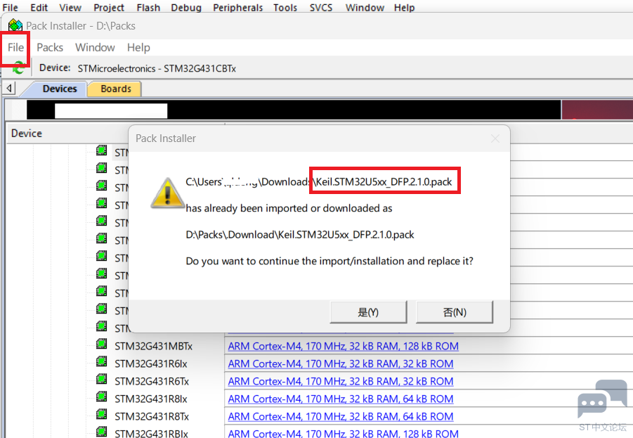Click the white search field
The height and width of the screenshot is (438, 633).
pyautogui.click(x=111, y=110)
